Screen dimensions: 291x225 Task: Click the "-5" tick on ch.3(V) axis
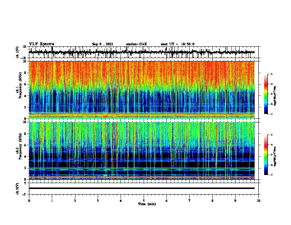tap(25, 194)
